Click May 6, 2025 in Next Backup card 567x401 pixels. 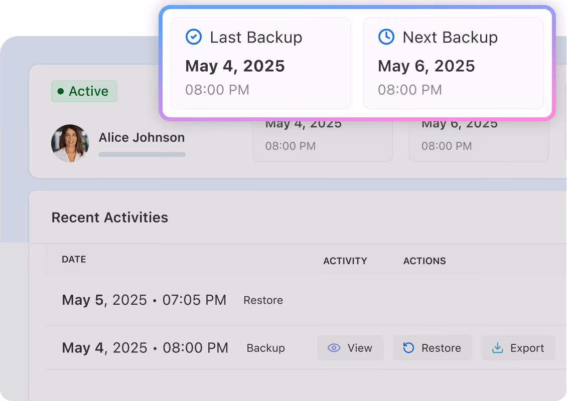(x=427, y=66)
